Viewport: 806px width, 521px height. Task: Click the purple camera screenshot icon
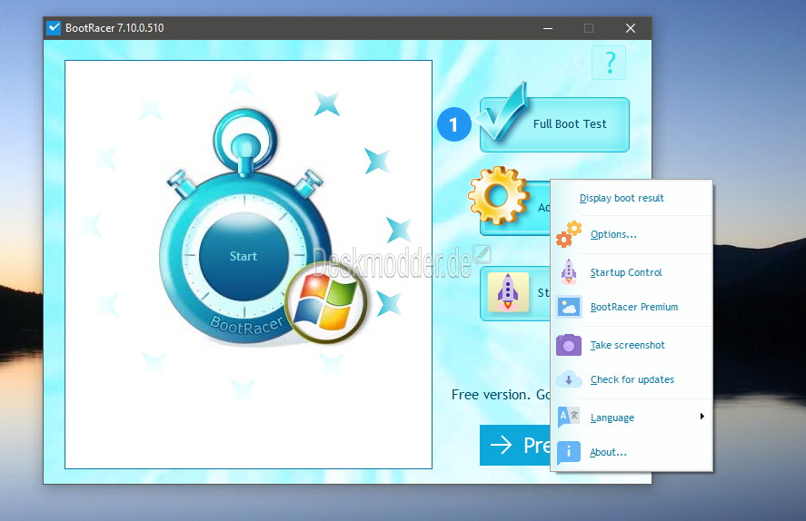click(x=569, y=345)
